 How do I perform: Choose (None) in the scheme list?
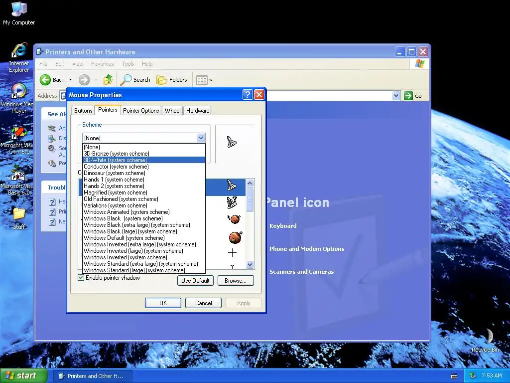[x=144, y=147]
